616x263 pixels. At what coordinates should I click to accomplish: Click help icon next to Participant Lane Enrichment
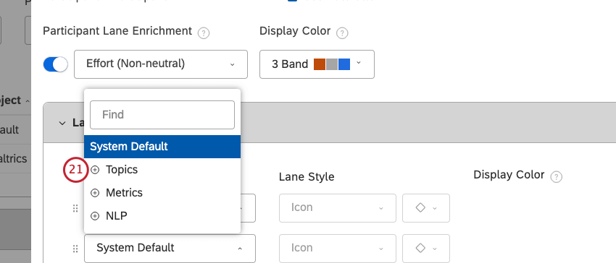coord(204,33)
